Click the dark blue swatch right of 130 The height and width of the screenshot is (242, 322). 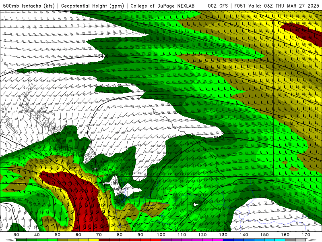point(228,240)
